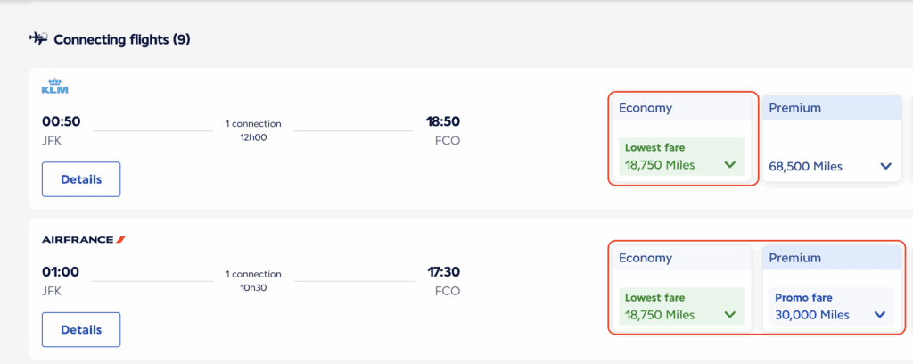
Task: Click the KLM 00:50 JFK departure time
Action: click(x=62, y=121)
